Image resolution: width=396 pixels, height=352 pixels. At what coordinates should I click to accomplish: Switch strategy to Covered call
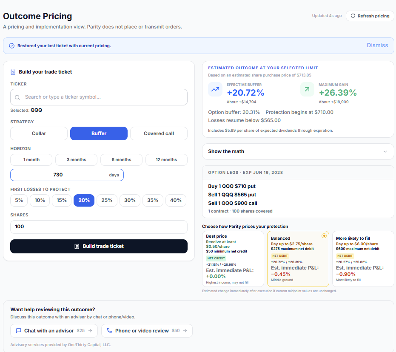coord(159,133)
